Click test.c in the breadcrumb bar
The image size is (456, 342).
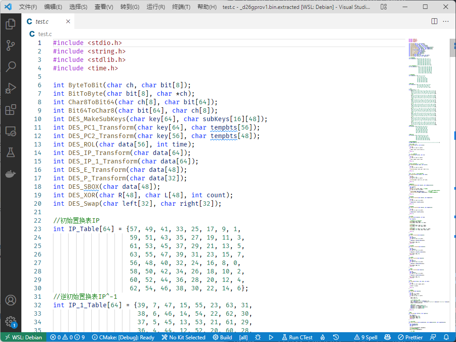point(45,34)
